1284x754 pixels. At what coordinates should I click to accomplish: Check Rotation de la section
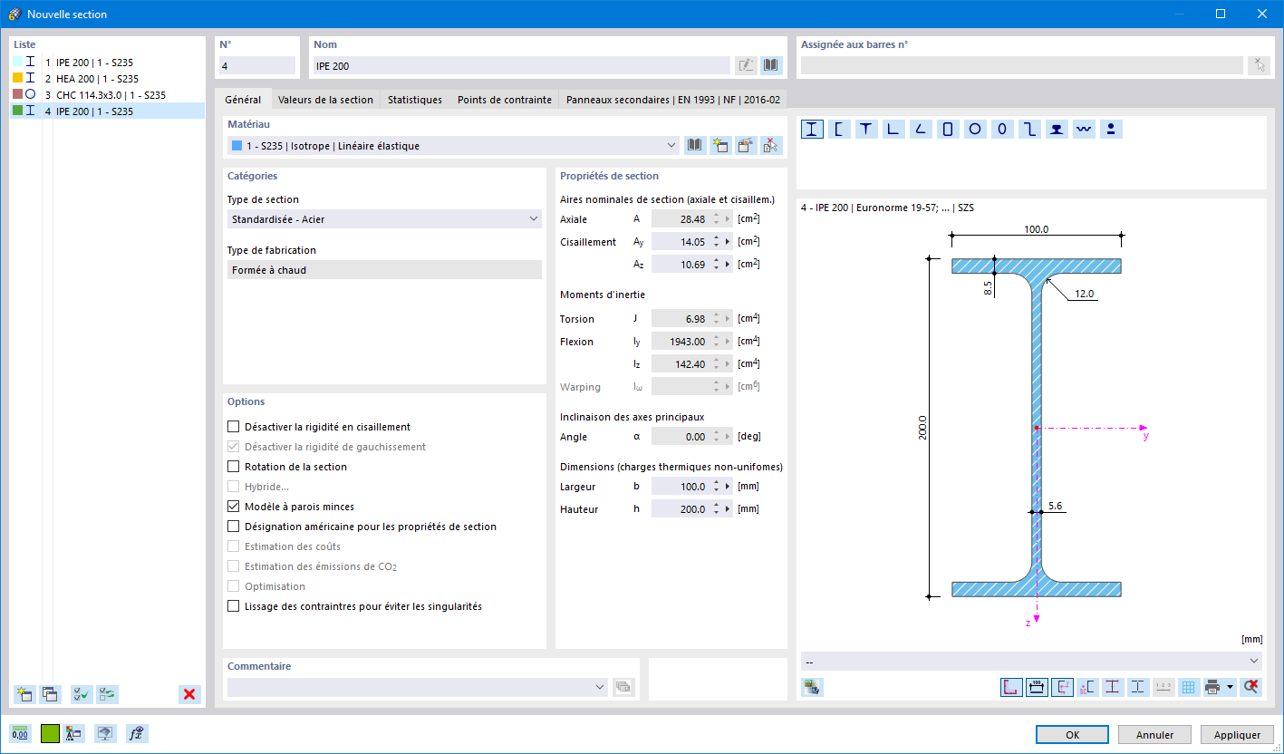coord(233,467)
